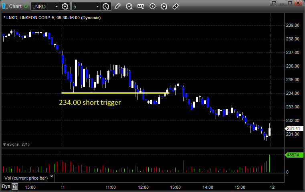The image size is (305, 192).
Task: Click the date label 12 on time axis
Action: (272, 187)
